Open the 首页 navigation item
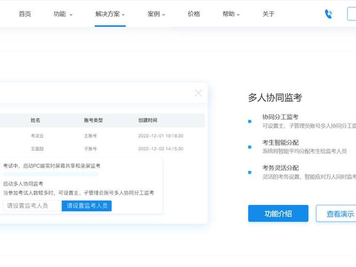The height and width of the screenshot is (267, 356). tap(25, 14)
